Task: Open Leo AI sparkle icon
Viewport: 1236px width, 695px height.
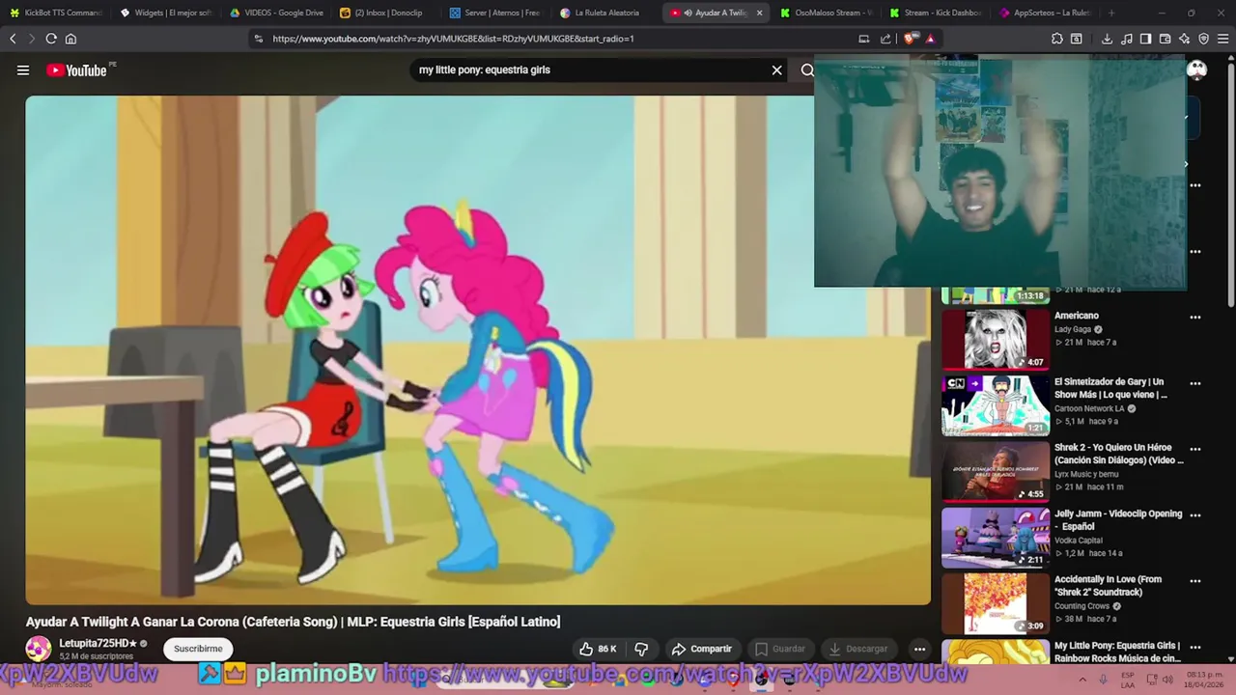Action: pos(1184,39)
